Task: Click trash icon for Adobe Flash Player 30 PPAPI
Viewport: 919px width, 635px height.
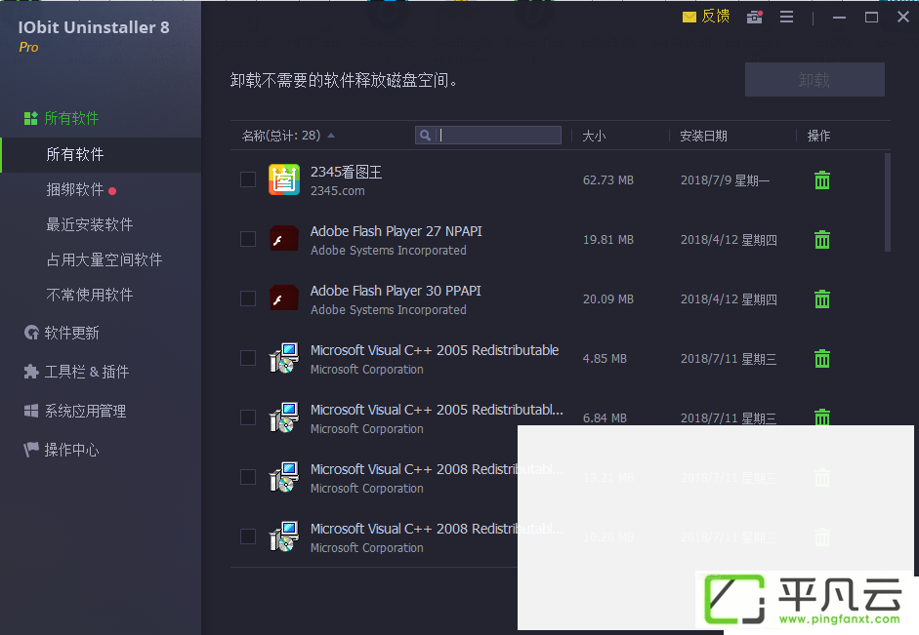Action: 822,299
